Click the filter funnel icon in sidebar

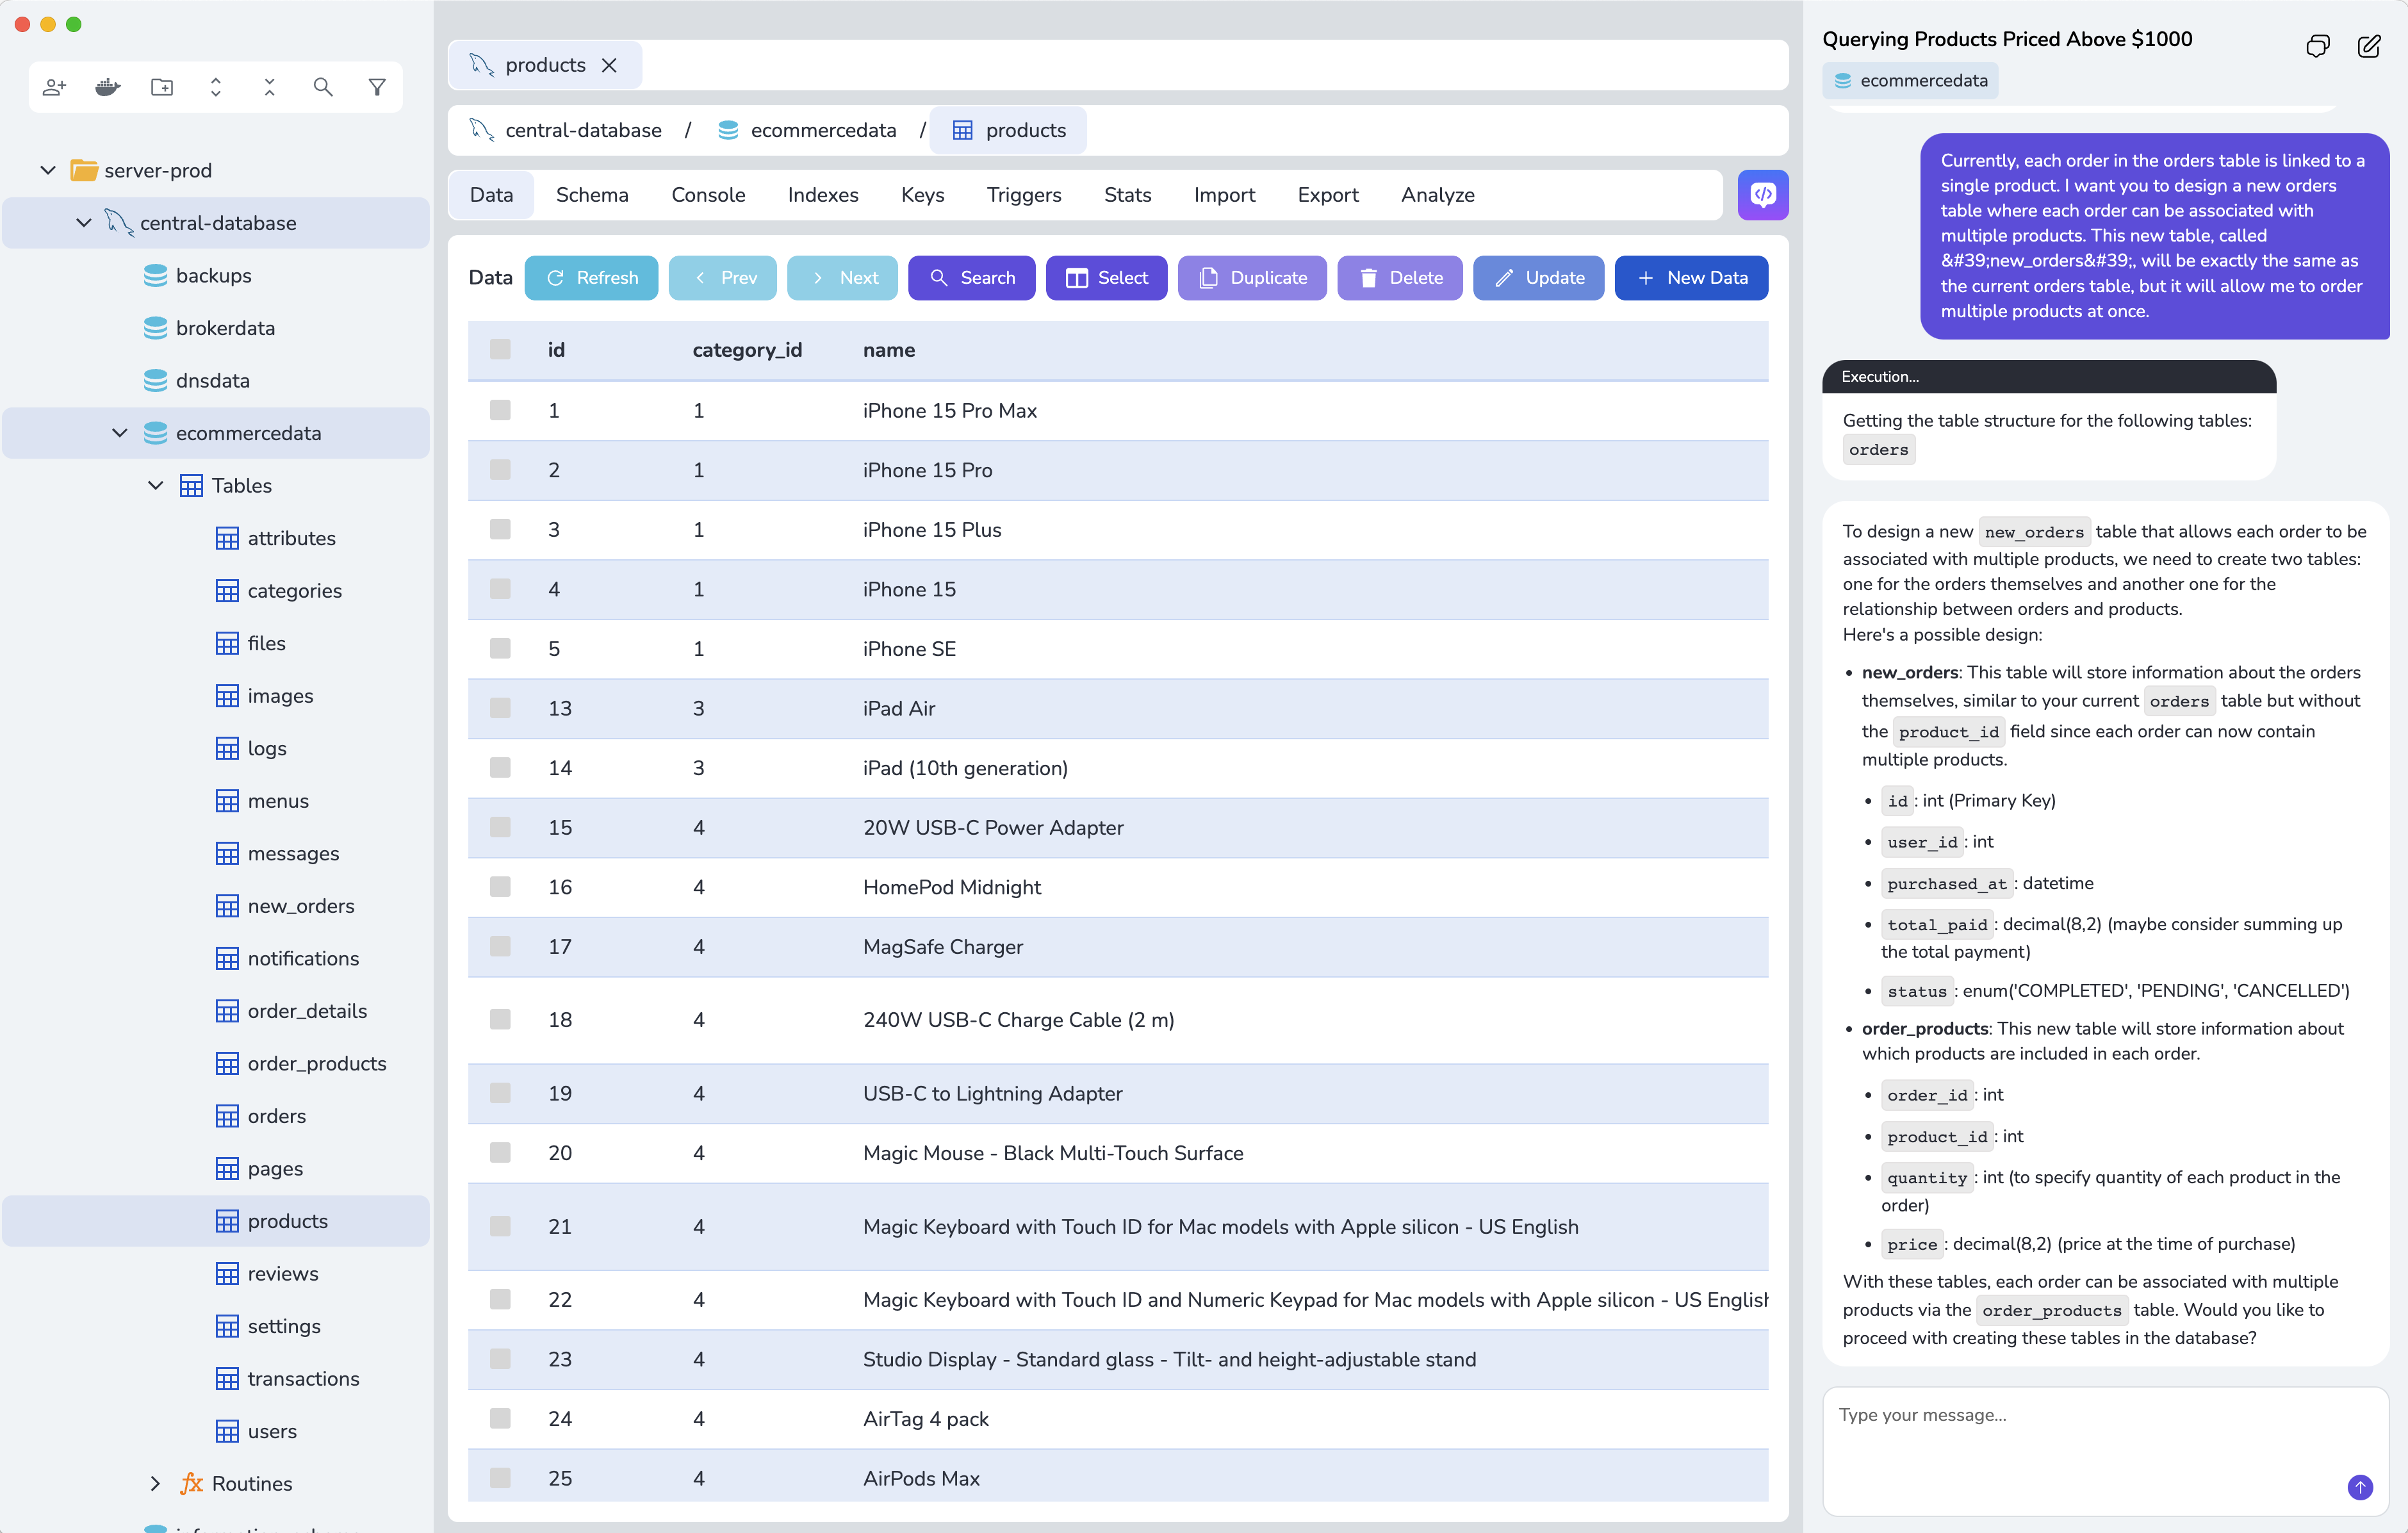pos(377,88)
